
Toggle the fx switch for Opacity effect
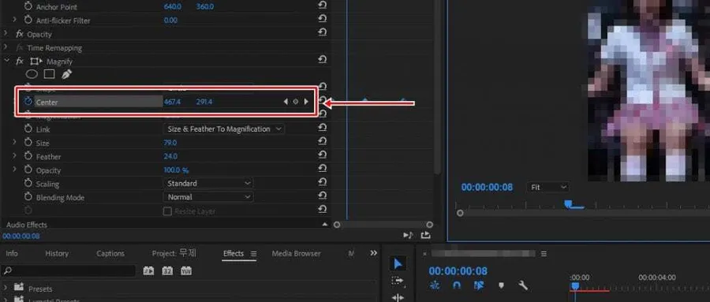point(20,34)
